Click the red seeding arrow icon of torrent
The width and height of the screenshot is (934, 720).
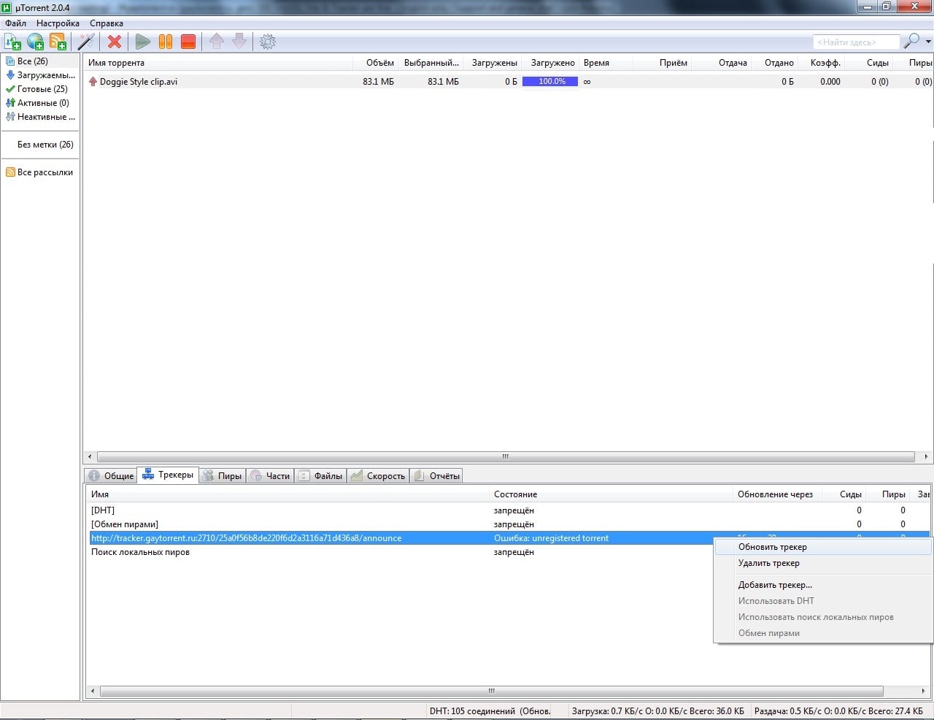click(x=93, y=82)
